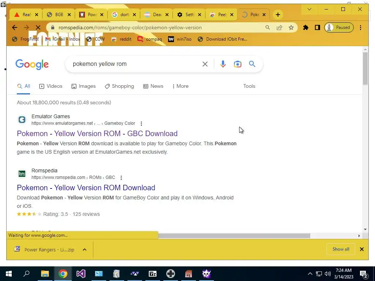Open the zoom magnifier in address bar
The height and width of the screenshot is (281, 375).
268,27
